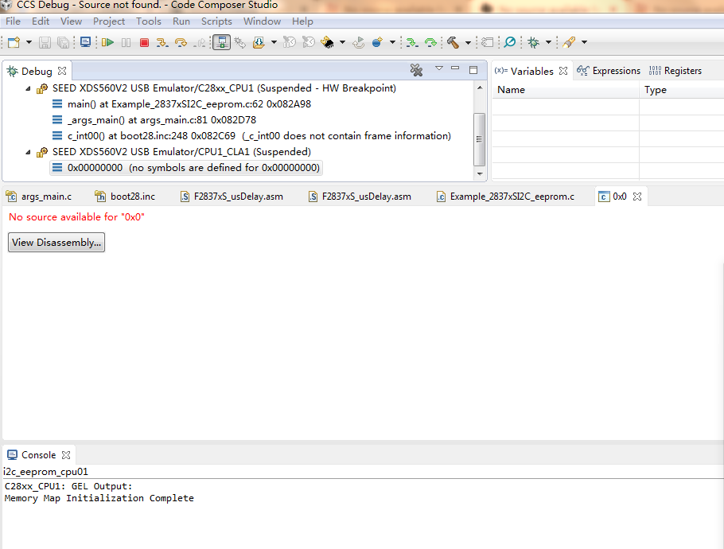Click the New toolbar icon

click(x=14, y=42)
